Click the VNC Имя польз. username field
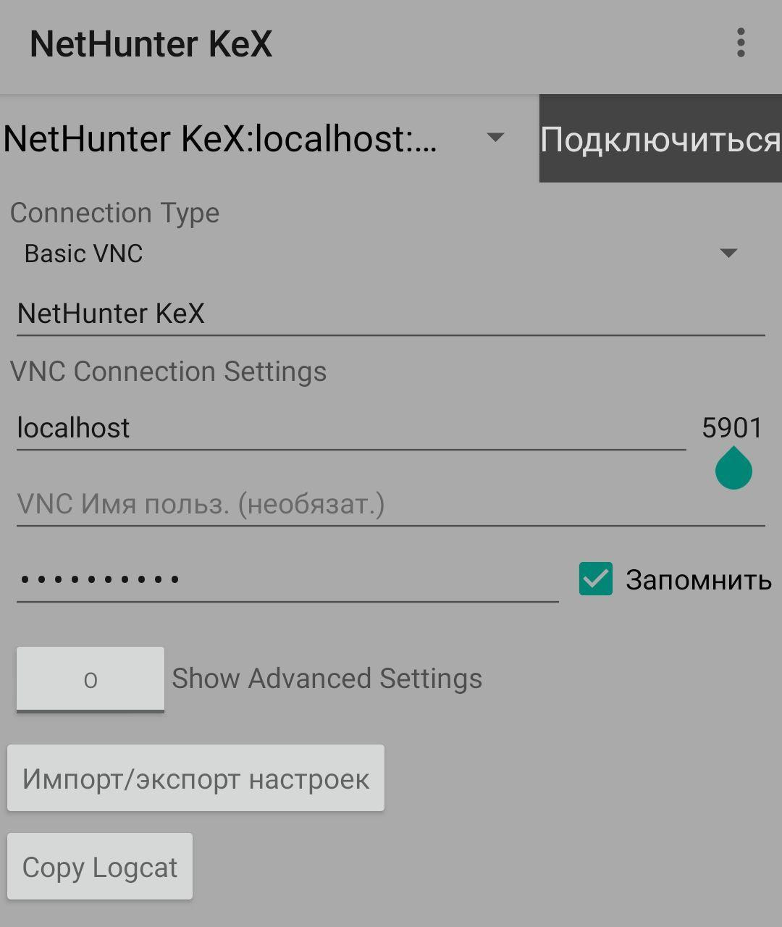The image size is (782, 927). [391, 504]
